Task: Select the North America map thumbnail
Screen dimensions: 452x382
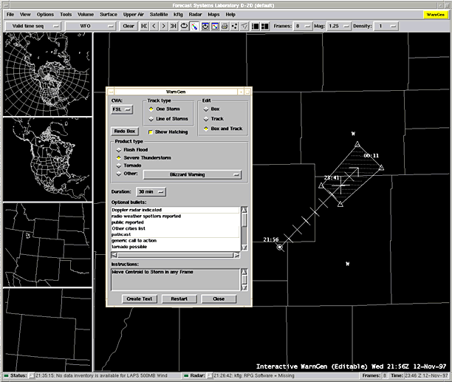Action: (x=47, y=160)
